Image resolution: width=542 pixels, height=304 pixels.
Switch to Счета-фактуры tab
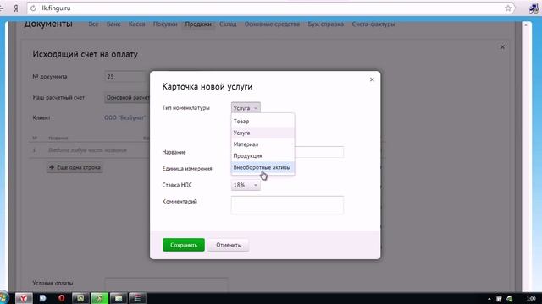pos(373,24)
